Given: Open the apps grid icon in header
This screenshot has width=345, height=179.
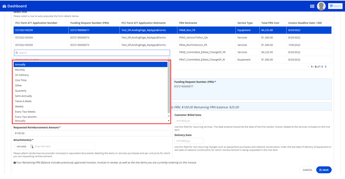Looking at the screenshot, I should (312, 6).
